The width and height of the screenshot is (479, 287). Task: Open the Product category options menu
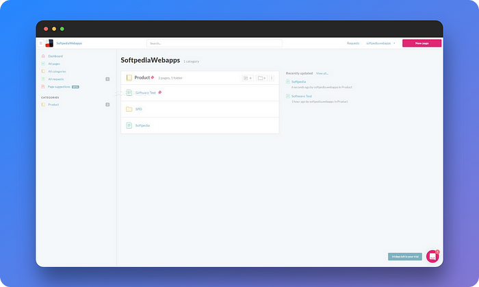[x=272, y=78]
